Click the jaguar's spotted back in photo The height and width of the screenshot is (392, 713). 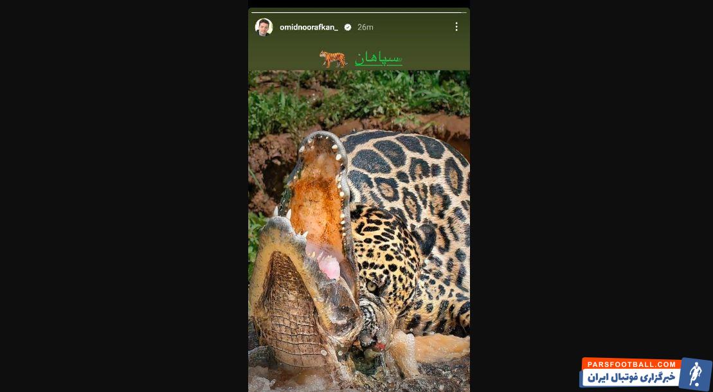point(418,167)
